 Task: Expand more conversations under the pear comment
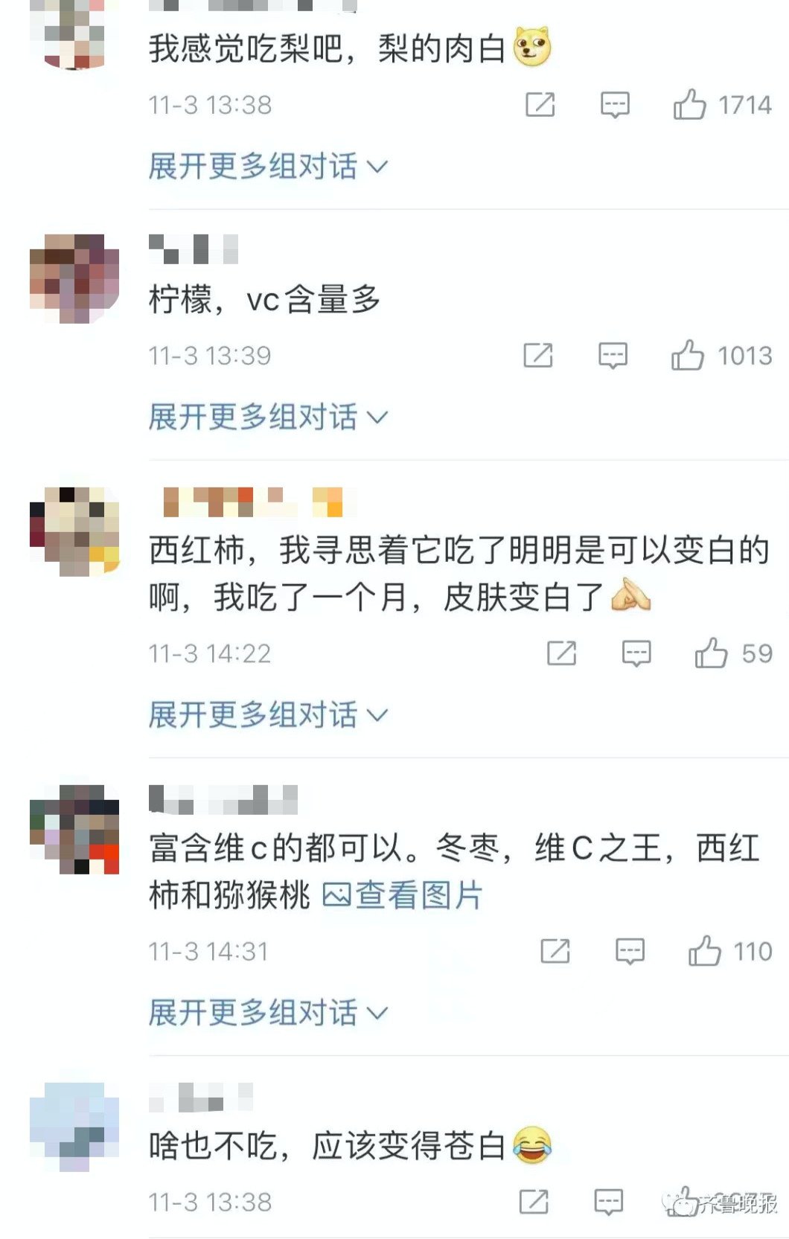point(268,166)
